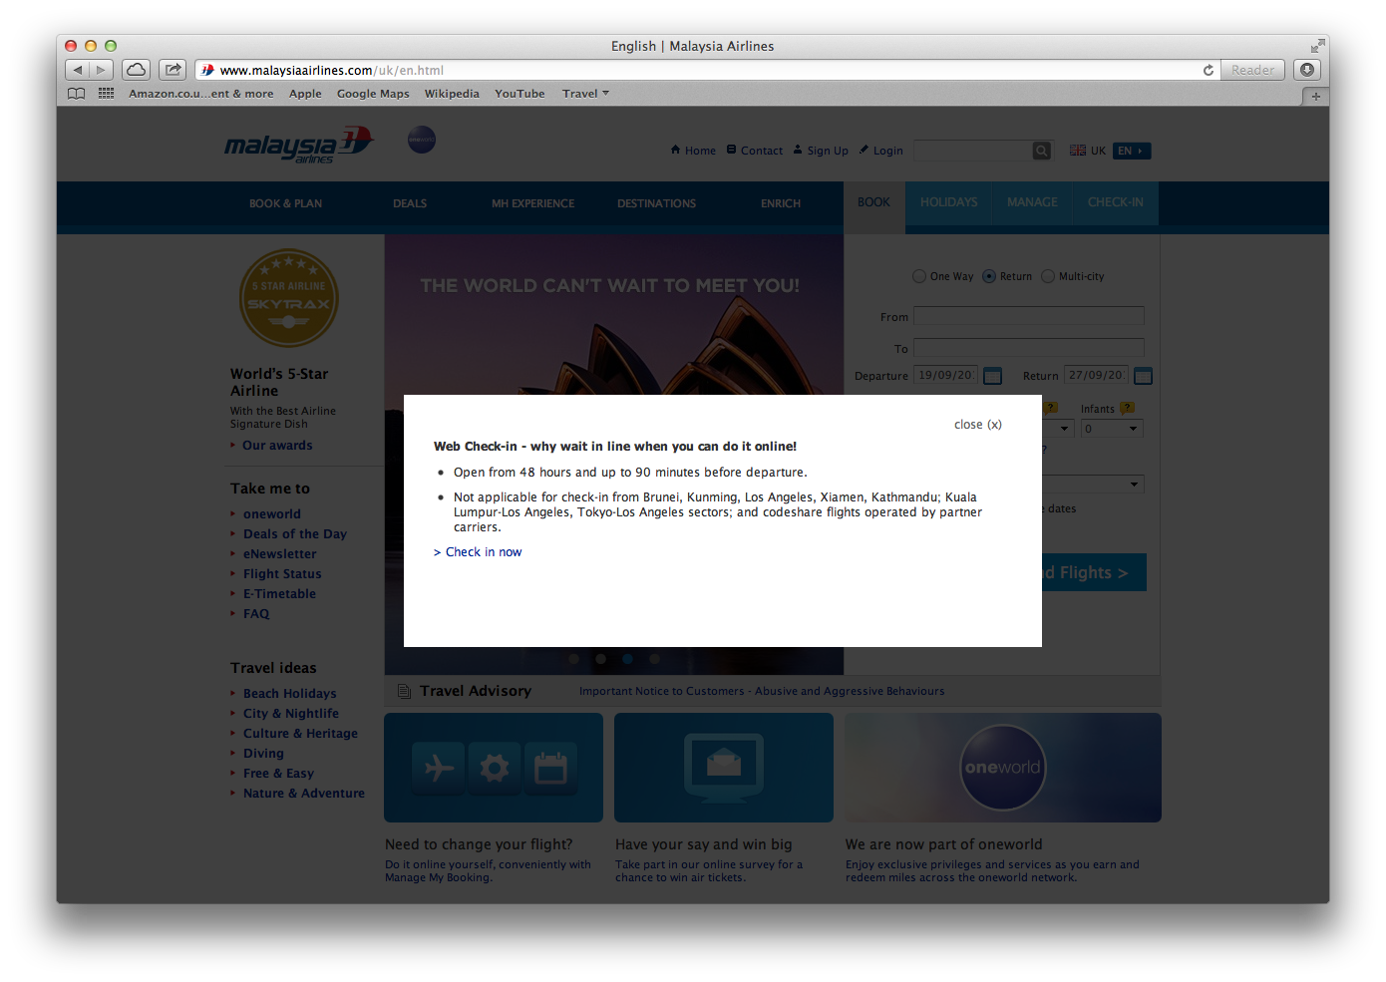Click the Safari forward arrow button

click(102, 70)
